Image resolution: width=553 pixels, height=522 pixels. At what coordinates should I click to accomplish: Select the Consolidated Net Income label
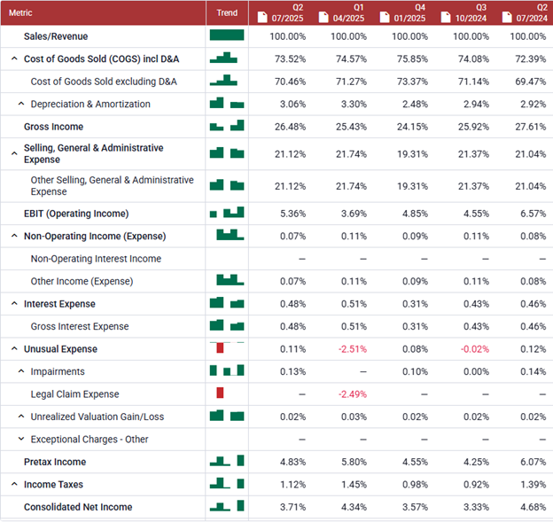78,507
